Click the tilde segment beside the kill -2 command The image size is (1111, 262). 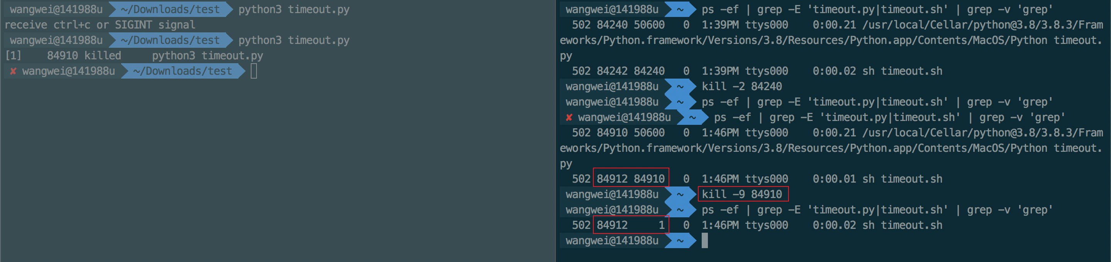(680, 87)
